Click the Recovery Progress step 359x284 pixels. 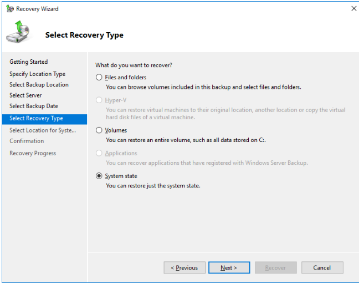33,153
